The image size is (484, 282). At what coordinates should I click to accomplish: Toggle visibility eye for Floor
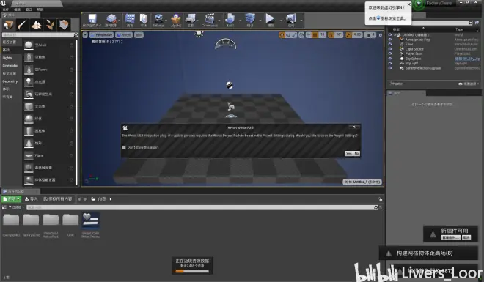390,44
